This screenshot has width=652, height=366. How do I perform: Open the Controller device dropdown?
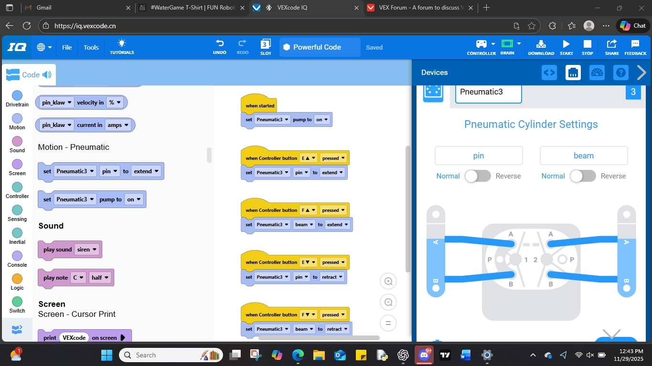tap(481, 44)
